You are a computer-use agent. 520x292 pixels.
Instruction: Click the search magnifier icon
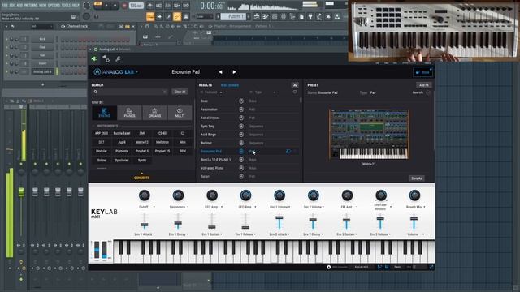click(96, 92)
